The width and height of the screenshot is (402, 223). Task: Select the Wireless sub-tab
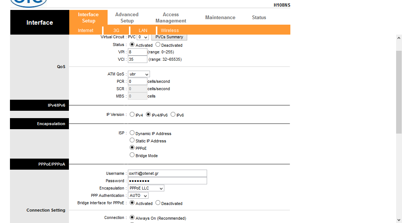(x=170, y=30)
